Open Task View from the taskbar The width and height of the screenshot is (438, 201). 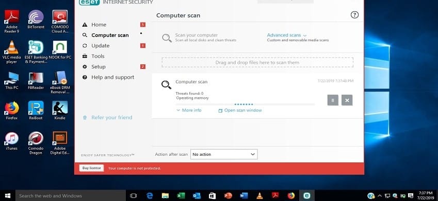point(134,196)
